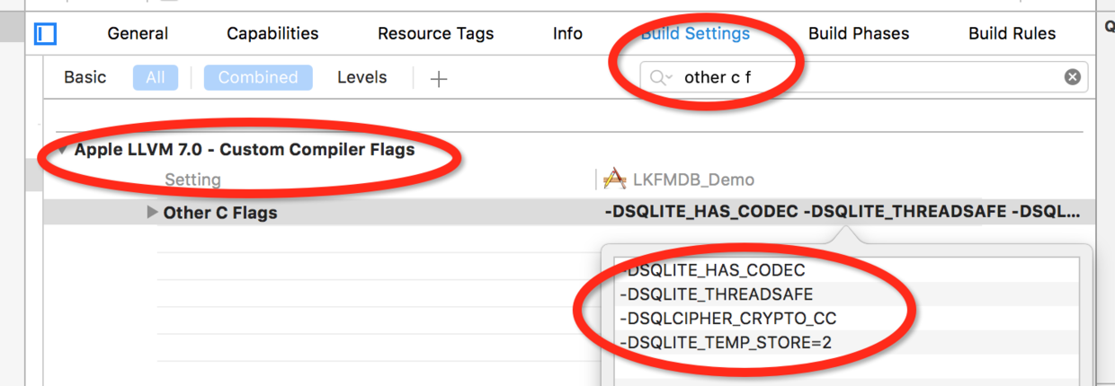
Task: Click the LKFMDB_Demo target app icon
Action: point(614,180)
